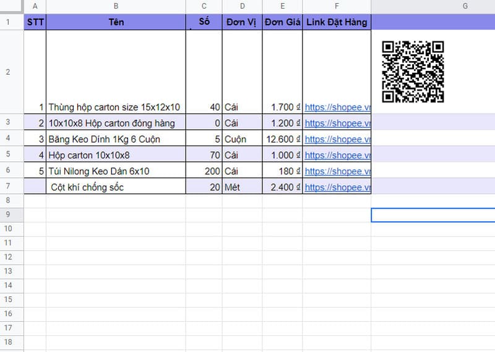This screenshot has height=352, width=495.
Task: Click the QR code image
Action: 413,72
